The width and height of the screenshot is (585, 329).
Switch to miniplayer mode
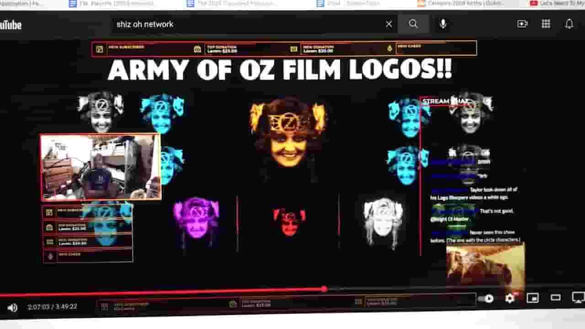(x=532, y=298)
